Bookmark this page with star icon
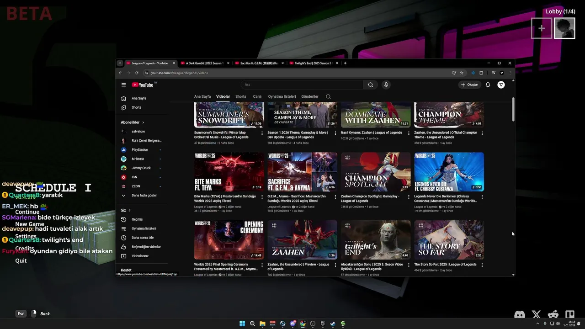This screenshot has width=585, height=329. pyautogui.click(x=462, y=73)
